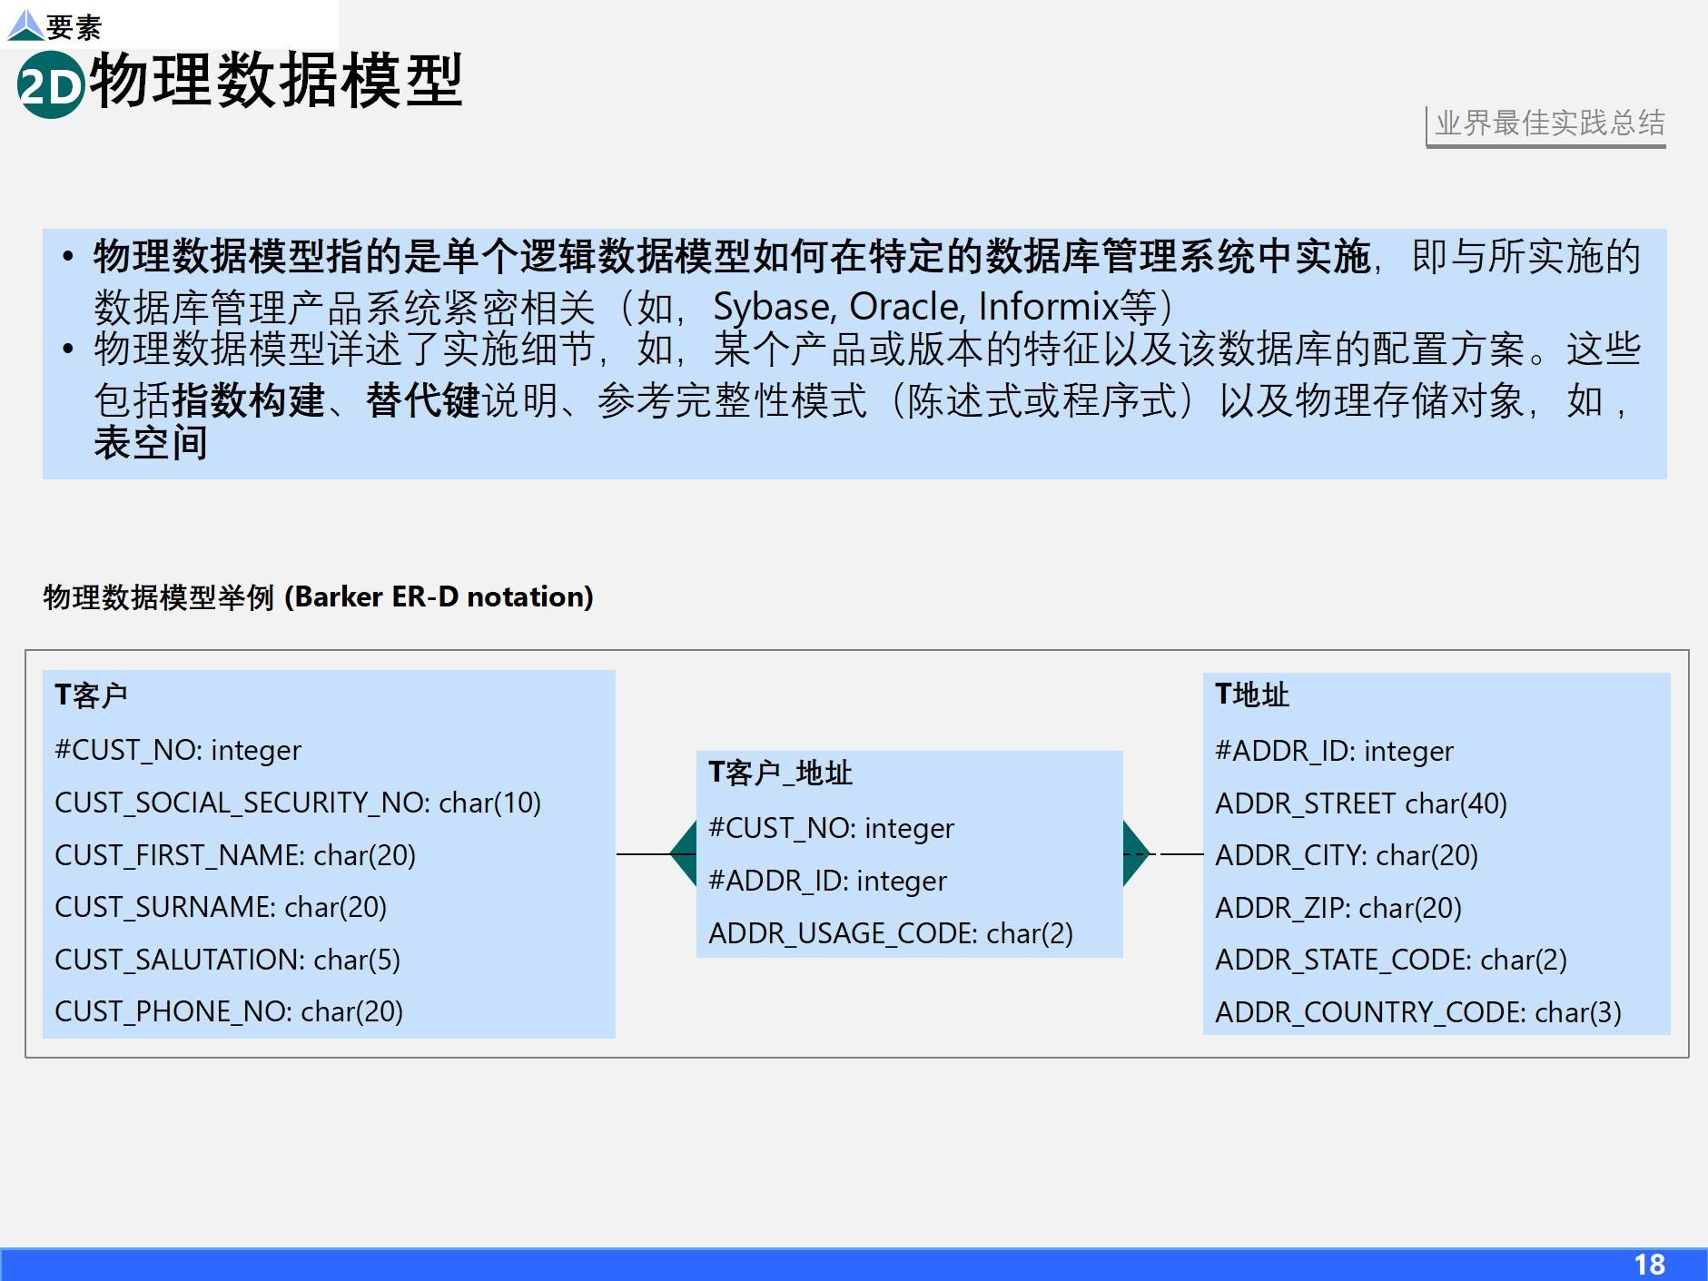Select the T地址 table heading
The width and height of the screenshot is (1708, 1281).
click(1252, 695)
